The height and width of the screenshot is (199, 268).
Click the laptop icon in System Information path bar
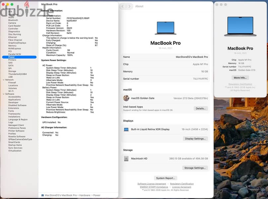click(x=43, y=195)
